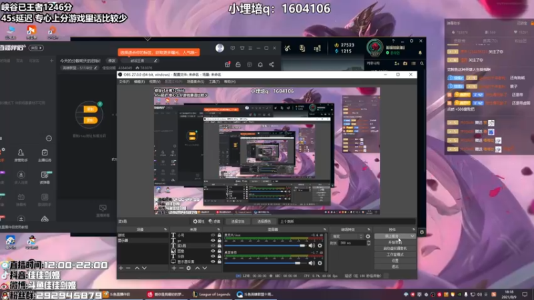Viewport: 534px width, 300px height.
Task: Open the gift box icon with red badge
Action: point(228,65)
